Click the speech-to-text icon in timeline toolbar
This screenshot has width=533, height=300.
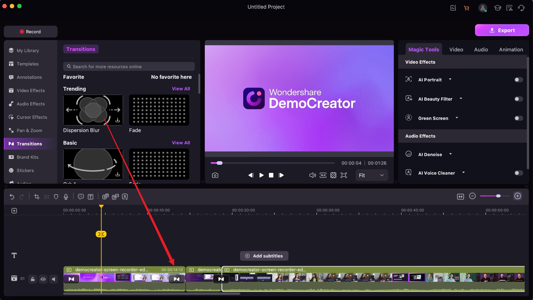point(105,197)
